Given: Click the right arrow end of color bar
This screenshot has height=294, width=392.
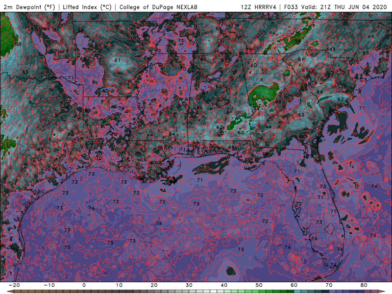Looking at the screenshot, I should click(x=382, y=292).
